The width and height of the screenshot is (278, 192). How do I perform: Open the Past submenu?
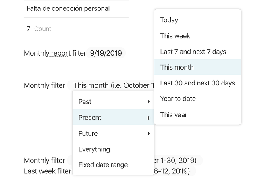[85, 102]
